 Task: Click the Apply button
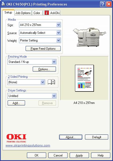[79, 155]
